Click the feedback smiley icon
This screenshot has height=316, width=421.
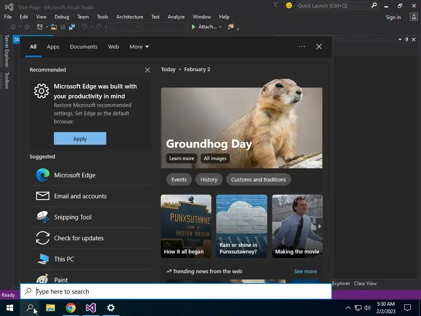click(289, 5)
